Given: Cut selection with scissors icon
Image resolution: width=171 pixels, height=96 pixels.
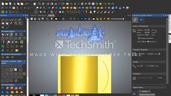Looking at the screenshot, I should click(x=14, y=4).
